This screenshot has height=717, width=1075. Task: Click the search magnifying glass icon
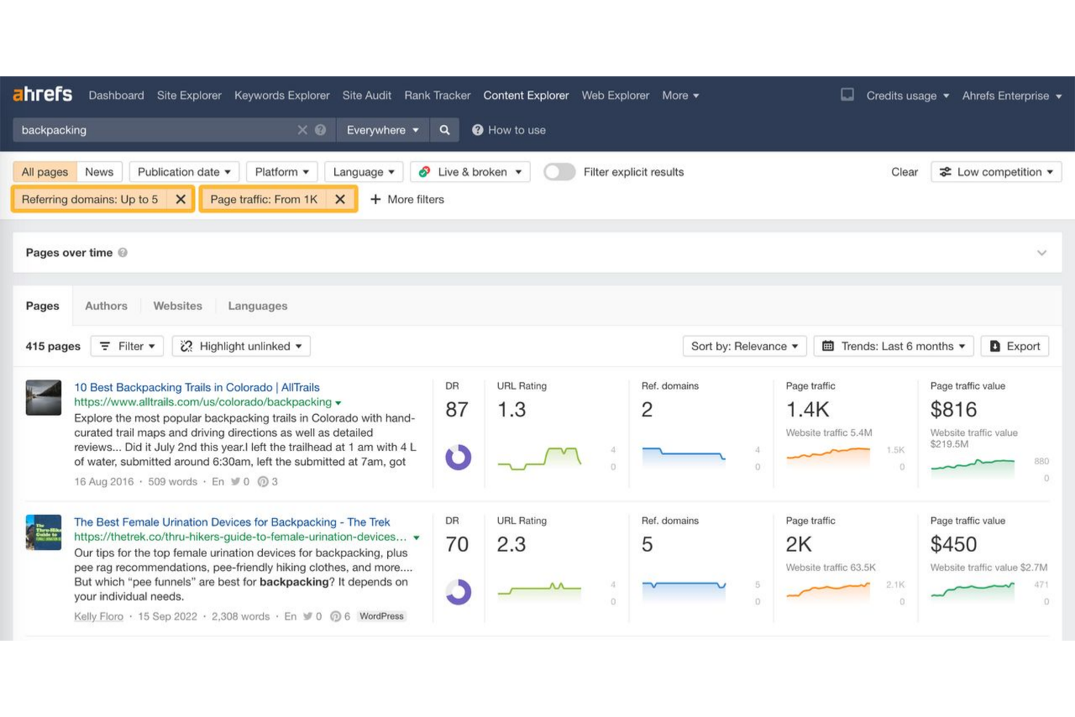tap(445, 129)
